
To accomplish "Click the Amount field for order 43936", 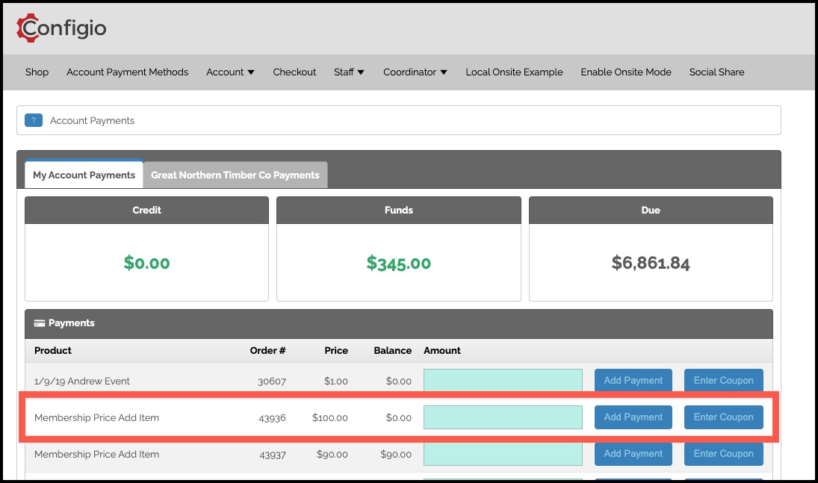I will click(x=503, y=417).
